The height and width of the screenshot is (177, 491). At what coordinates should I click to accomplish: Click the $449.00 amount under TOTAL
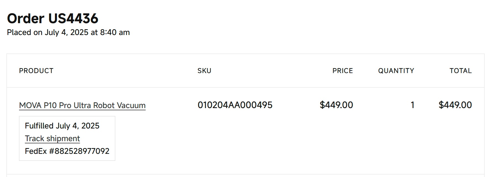[x=455, y=105]
